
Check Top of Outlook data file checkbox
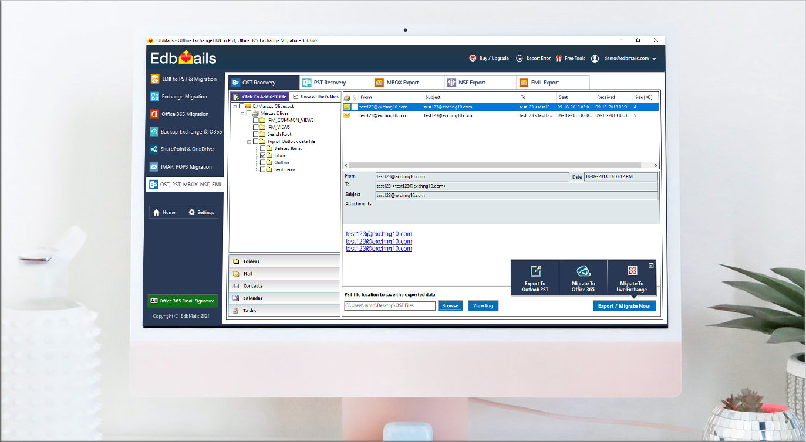255,141
